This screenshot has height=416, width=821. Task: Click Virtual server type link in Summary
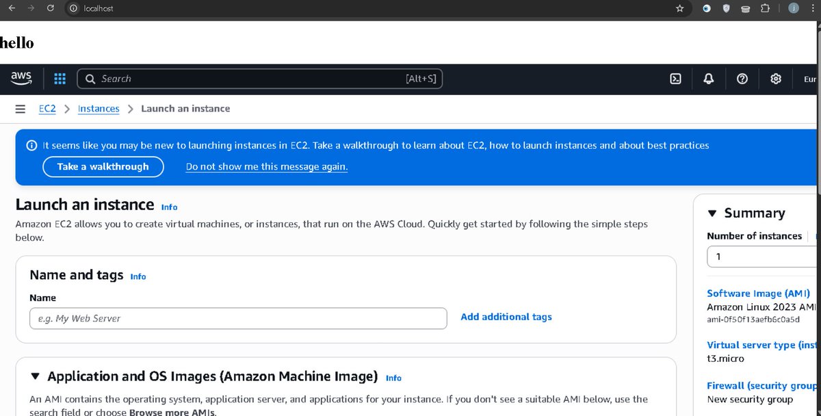pyautogui.click(x=761, y=345)
